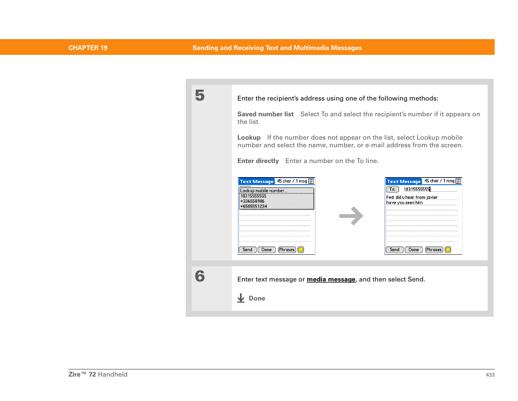Click "45 char / 1 msg" counter in left screen

point(292,181)
